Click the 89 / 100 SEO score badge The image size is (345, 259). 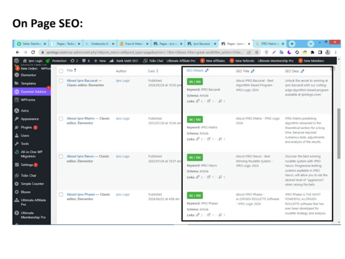pos(195,82)
